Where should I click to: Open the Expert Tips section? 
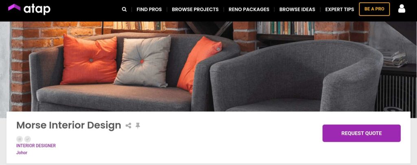click(x=340, y=9)
